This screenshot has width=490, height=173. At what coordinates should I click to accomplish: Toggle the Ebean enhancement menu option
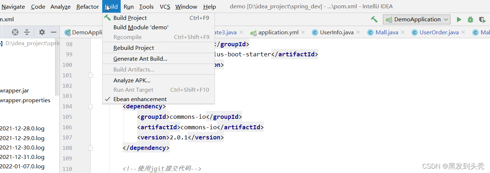[x=158, y=99]
